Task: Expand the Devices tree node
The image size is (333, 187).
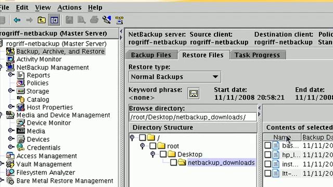Action: point(11,139)
